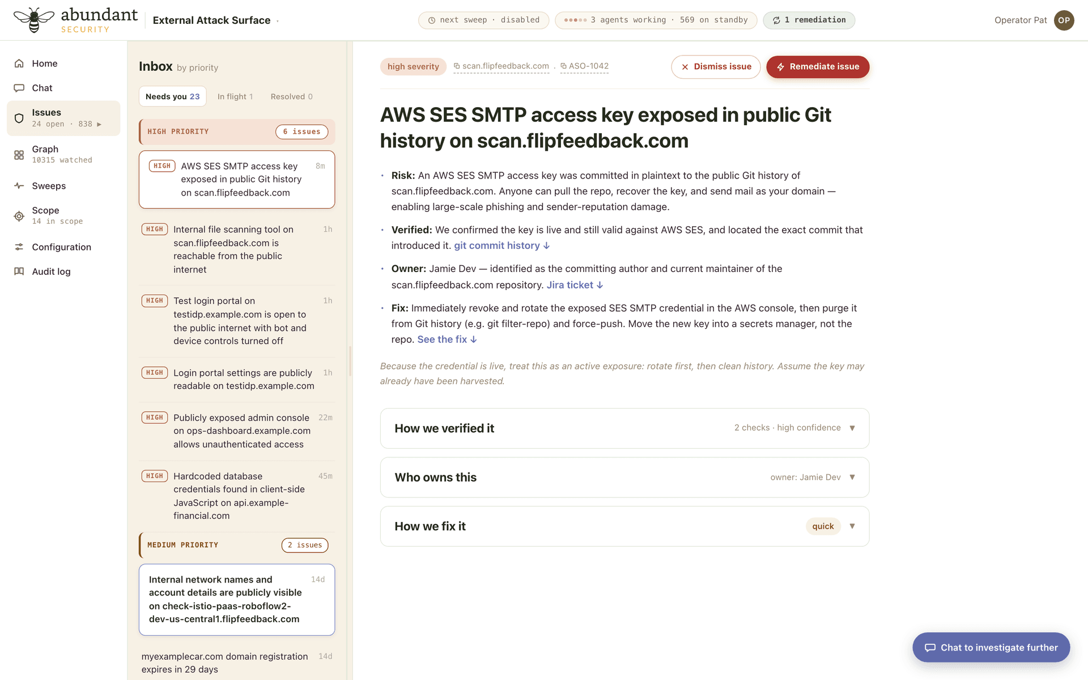Image resolution: width=1088 pixels, height=680 pixels.
Task: Click the 1 remediation pill
Action: tap(809, 20)
